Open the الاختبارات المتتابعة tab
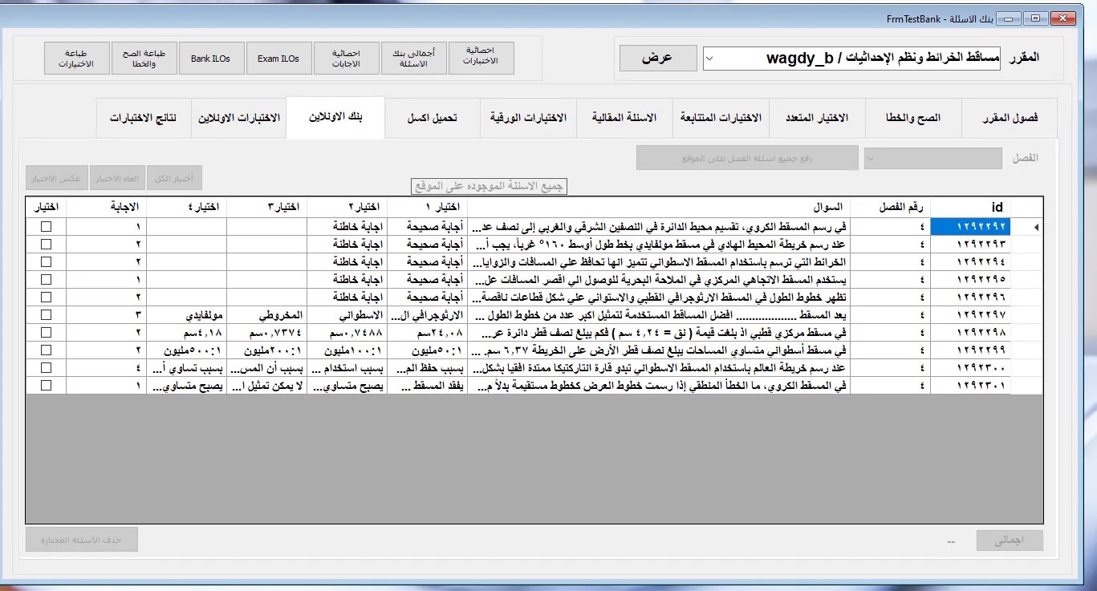The width and height of the screenshot is (1097, 591). pos(721,118)
